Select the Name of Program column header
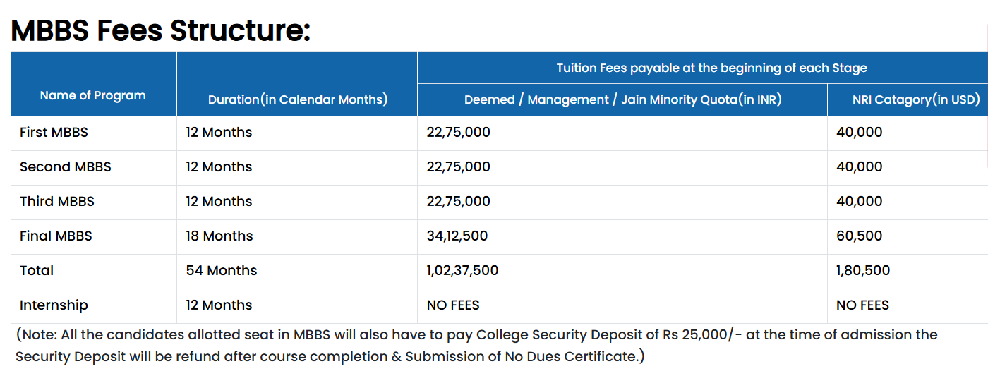The height and width of the screenshot is (376, 988). 93,95
